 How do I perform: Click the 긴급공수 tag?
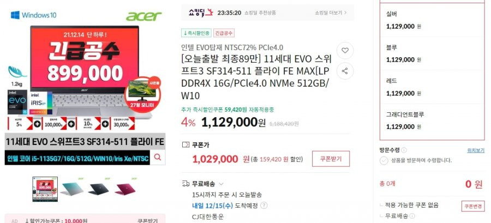224,33
